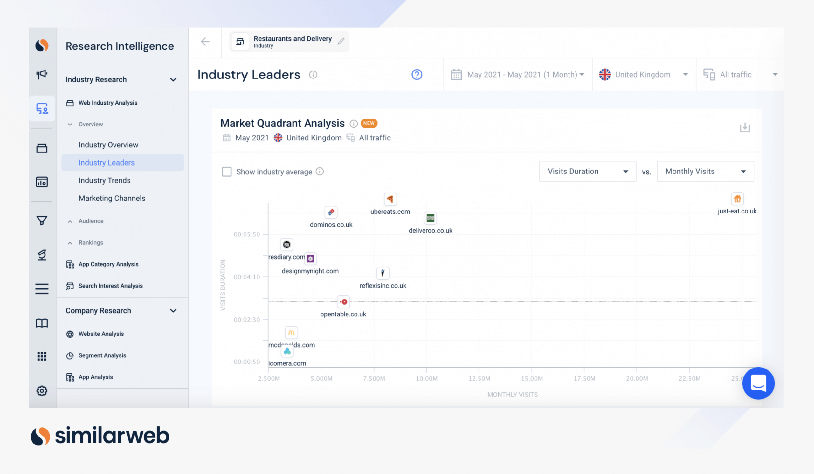
Task: Expand the Rankings subsection
Action: click(70, 243)
